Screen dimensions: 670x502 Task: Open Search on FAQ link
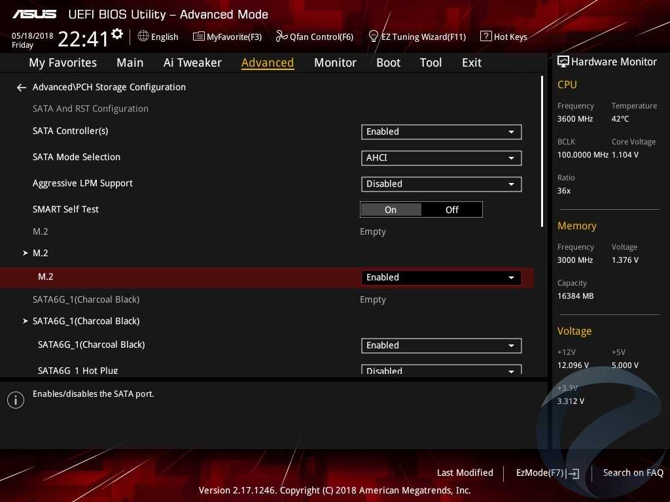coord(633,473)
